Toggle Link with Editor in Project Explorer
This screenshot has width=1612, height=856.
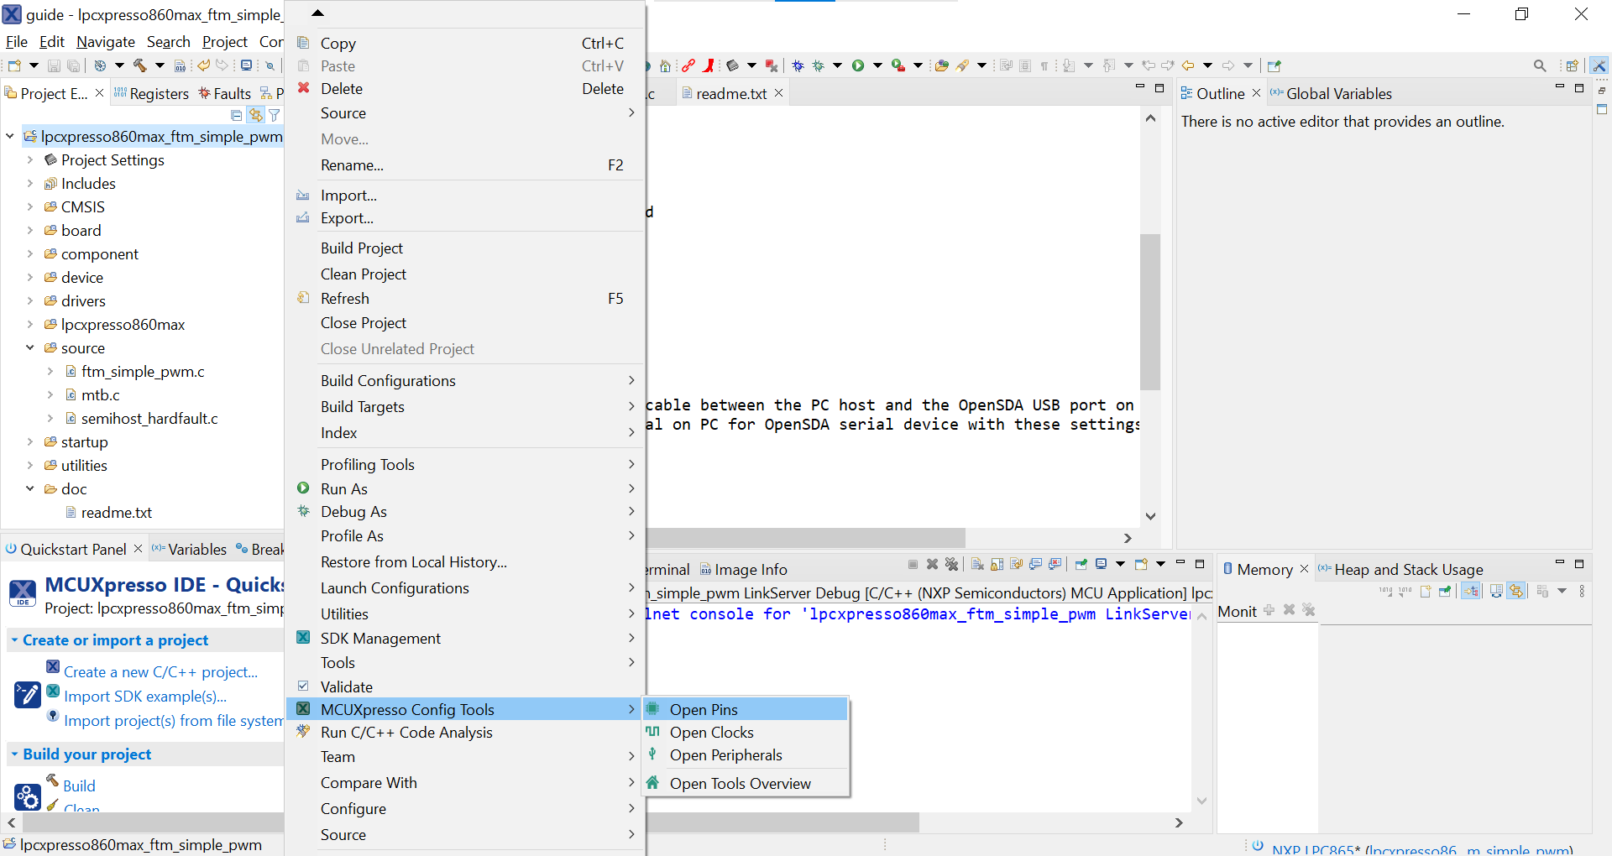pyautogui.click(x=255, y=115)
